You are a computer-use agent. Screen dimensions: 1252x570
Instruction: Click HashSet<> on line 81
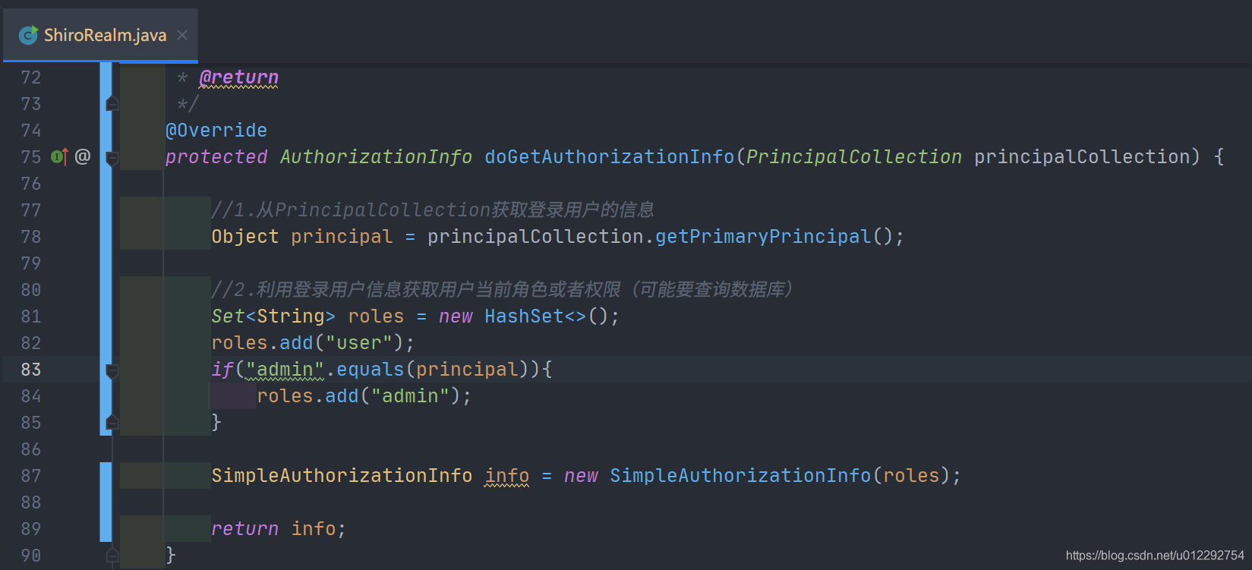535,316
